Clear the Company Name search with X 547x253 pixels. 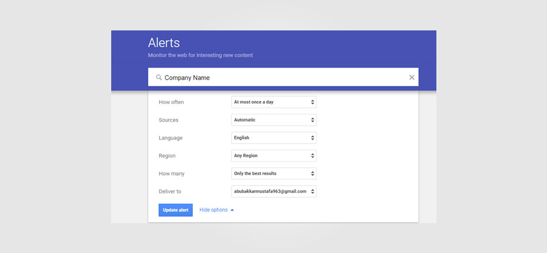(411, 77)
